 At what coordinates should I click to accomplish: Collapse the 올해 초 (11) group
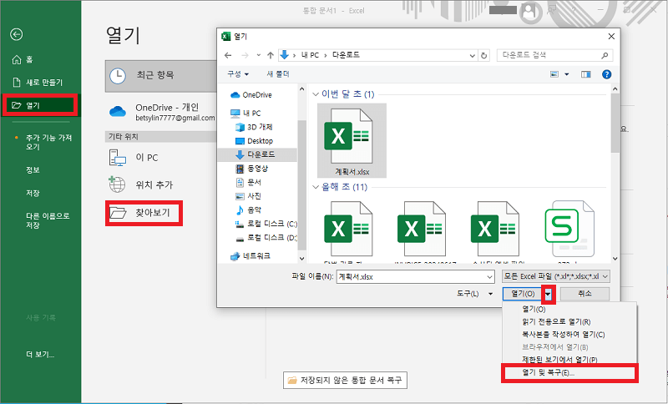coord(316,187)
